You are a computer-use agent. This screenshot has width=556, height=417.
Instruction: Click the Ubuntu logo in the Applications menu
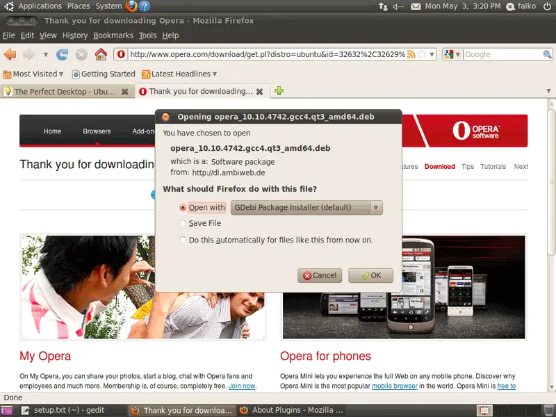(9, 6)
